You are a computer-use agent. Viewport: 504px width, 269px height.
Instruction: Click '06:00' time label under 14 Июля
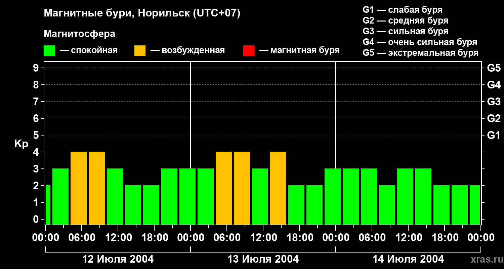372,238
